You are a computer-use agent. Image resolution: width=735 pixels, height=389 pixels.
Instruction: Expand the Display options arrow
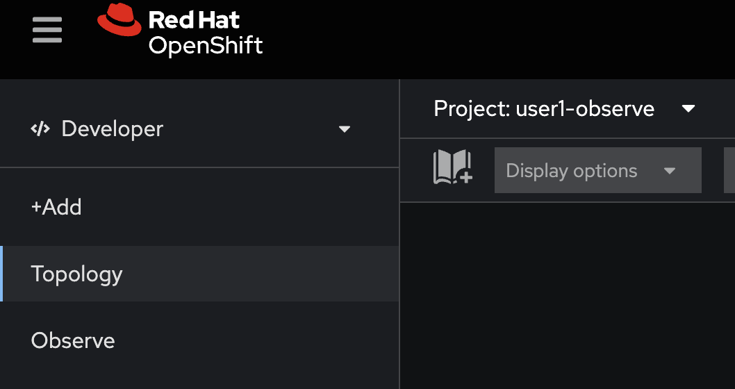pos(670,171)
